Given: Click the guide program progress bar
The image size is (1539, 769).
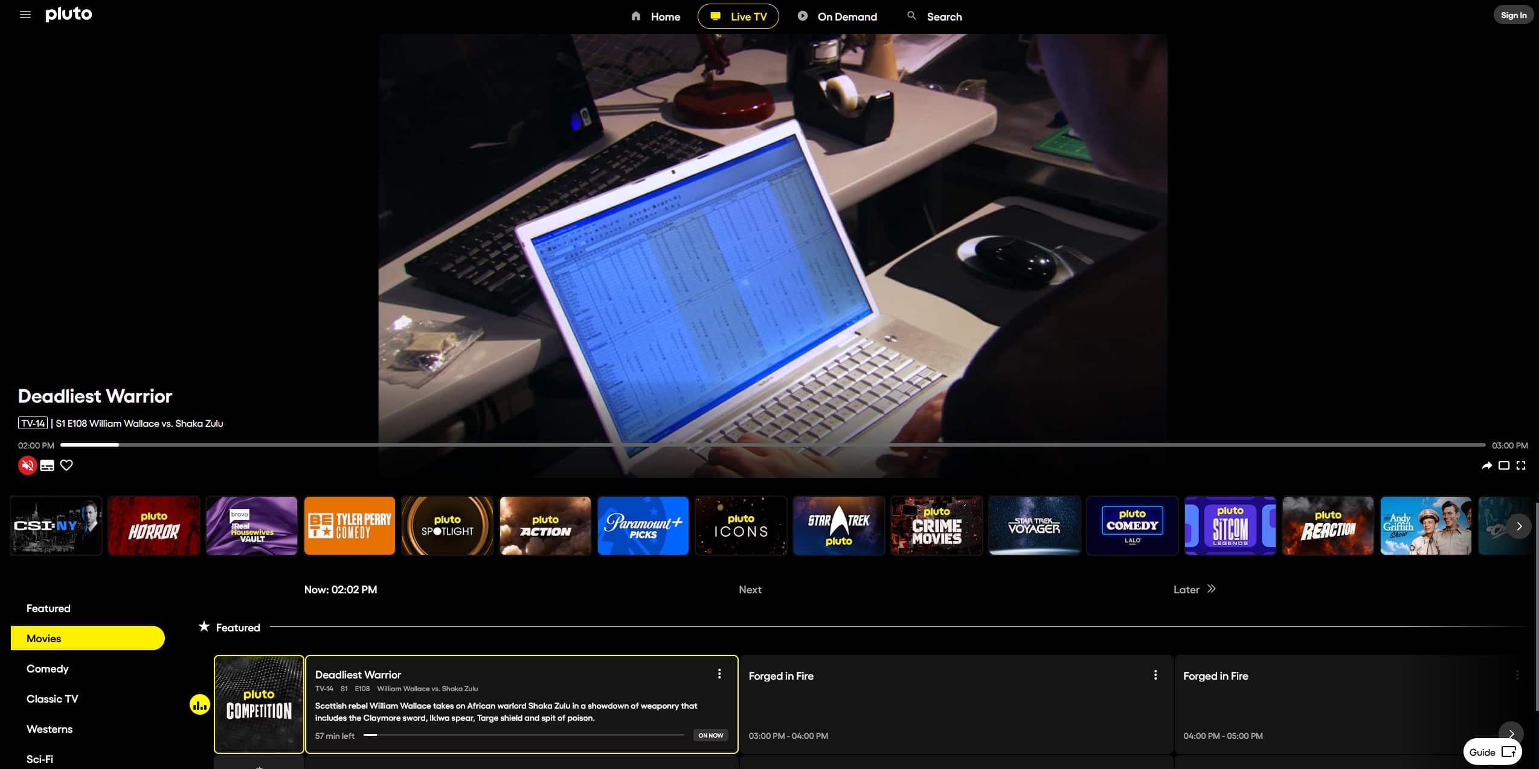Looking at the screenshot, I should 524,735.
